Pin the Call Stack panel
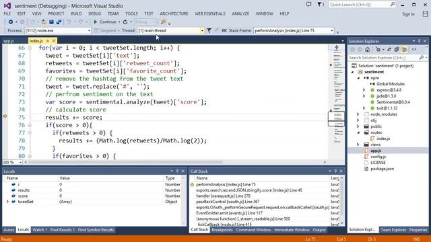This screenshot has width=431, height=242. click(x=335, y=171)
